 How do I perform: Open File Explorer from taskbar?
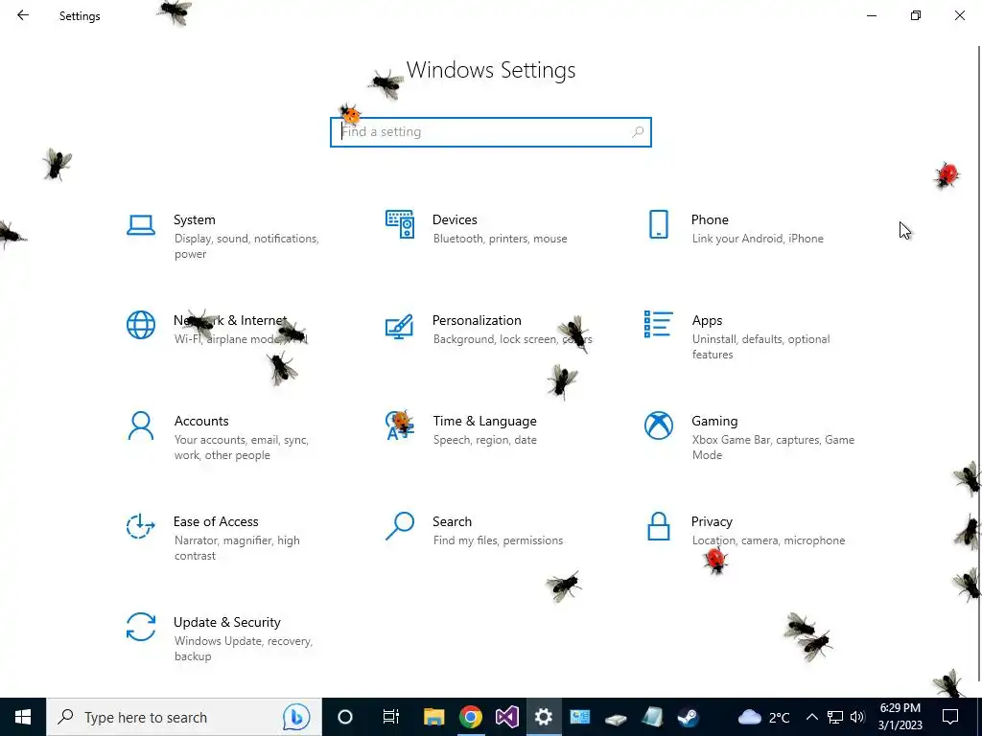[x=433, y=717]
